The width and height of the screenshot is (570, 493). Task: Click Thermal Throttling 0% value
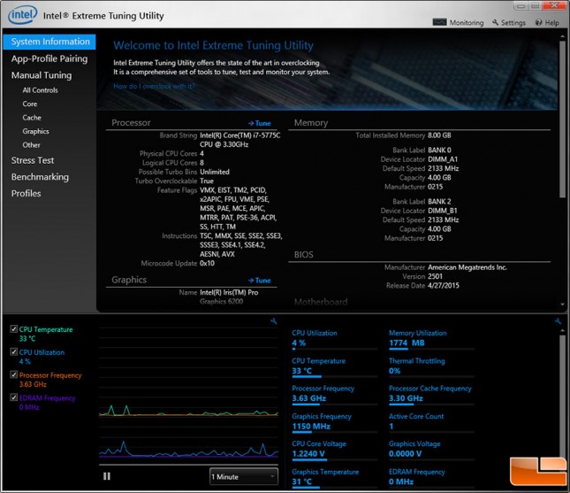point(394,371)
